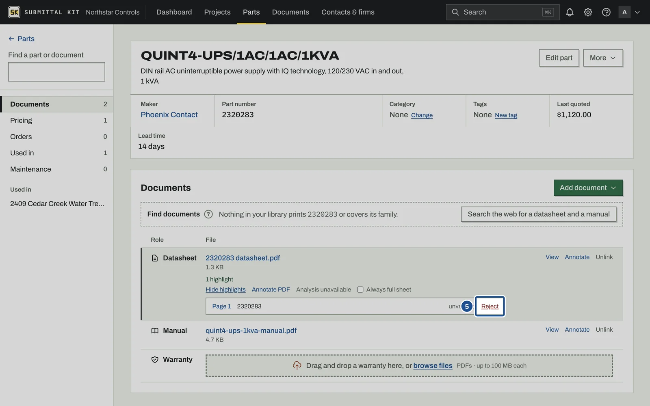Select Maintenance in the sidebar
Screen dimensions: 650x406
[57, 169]
